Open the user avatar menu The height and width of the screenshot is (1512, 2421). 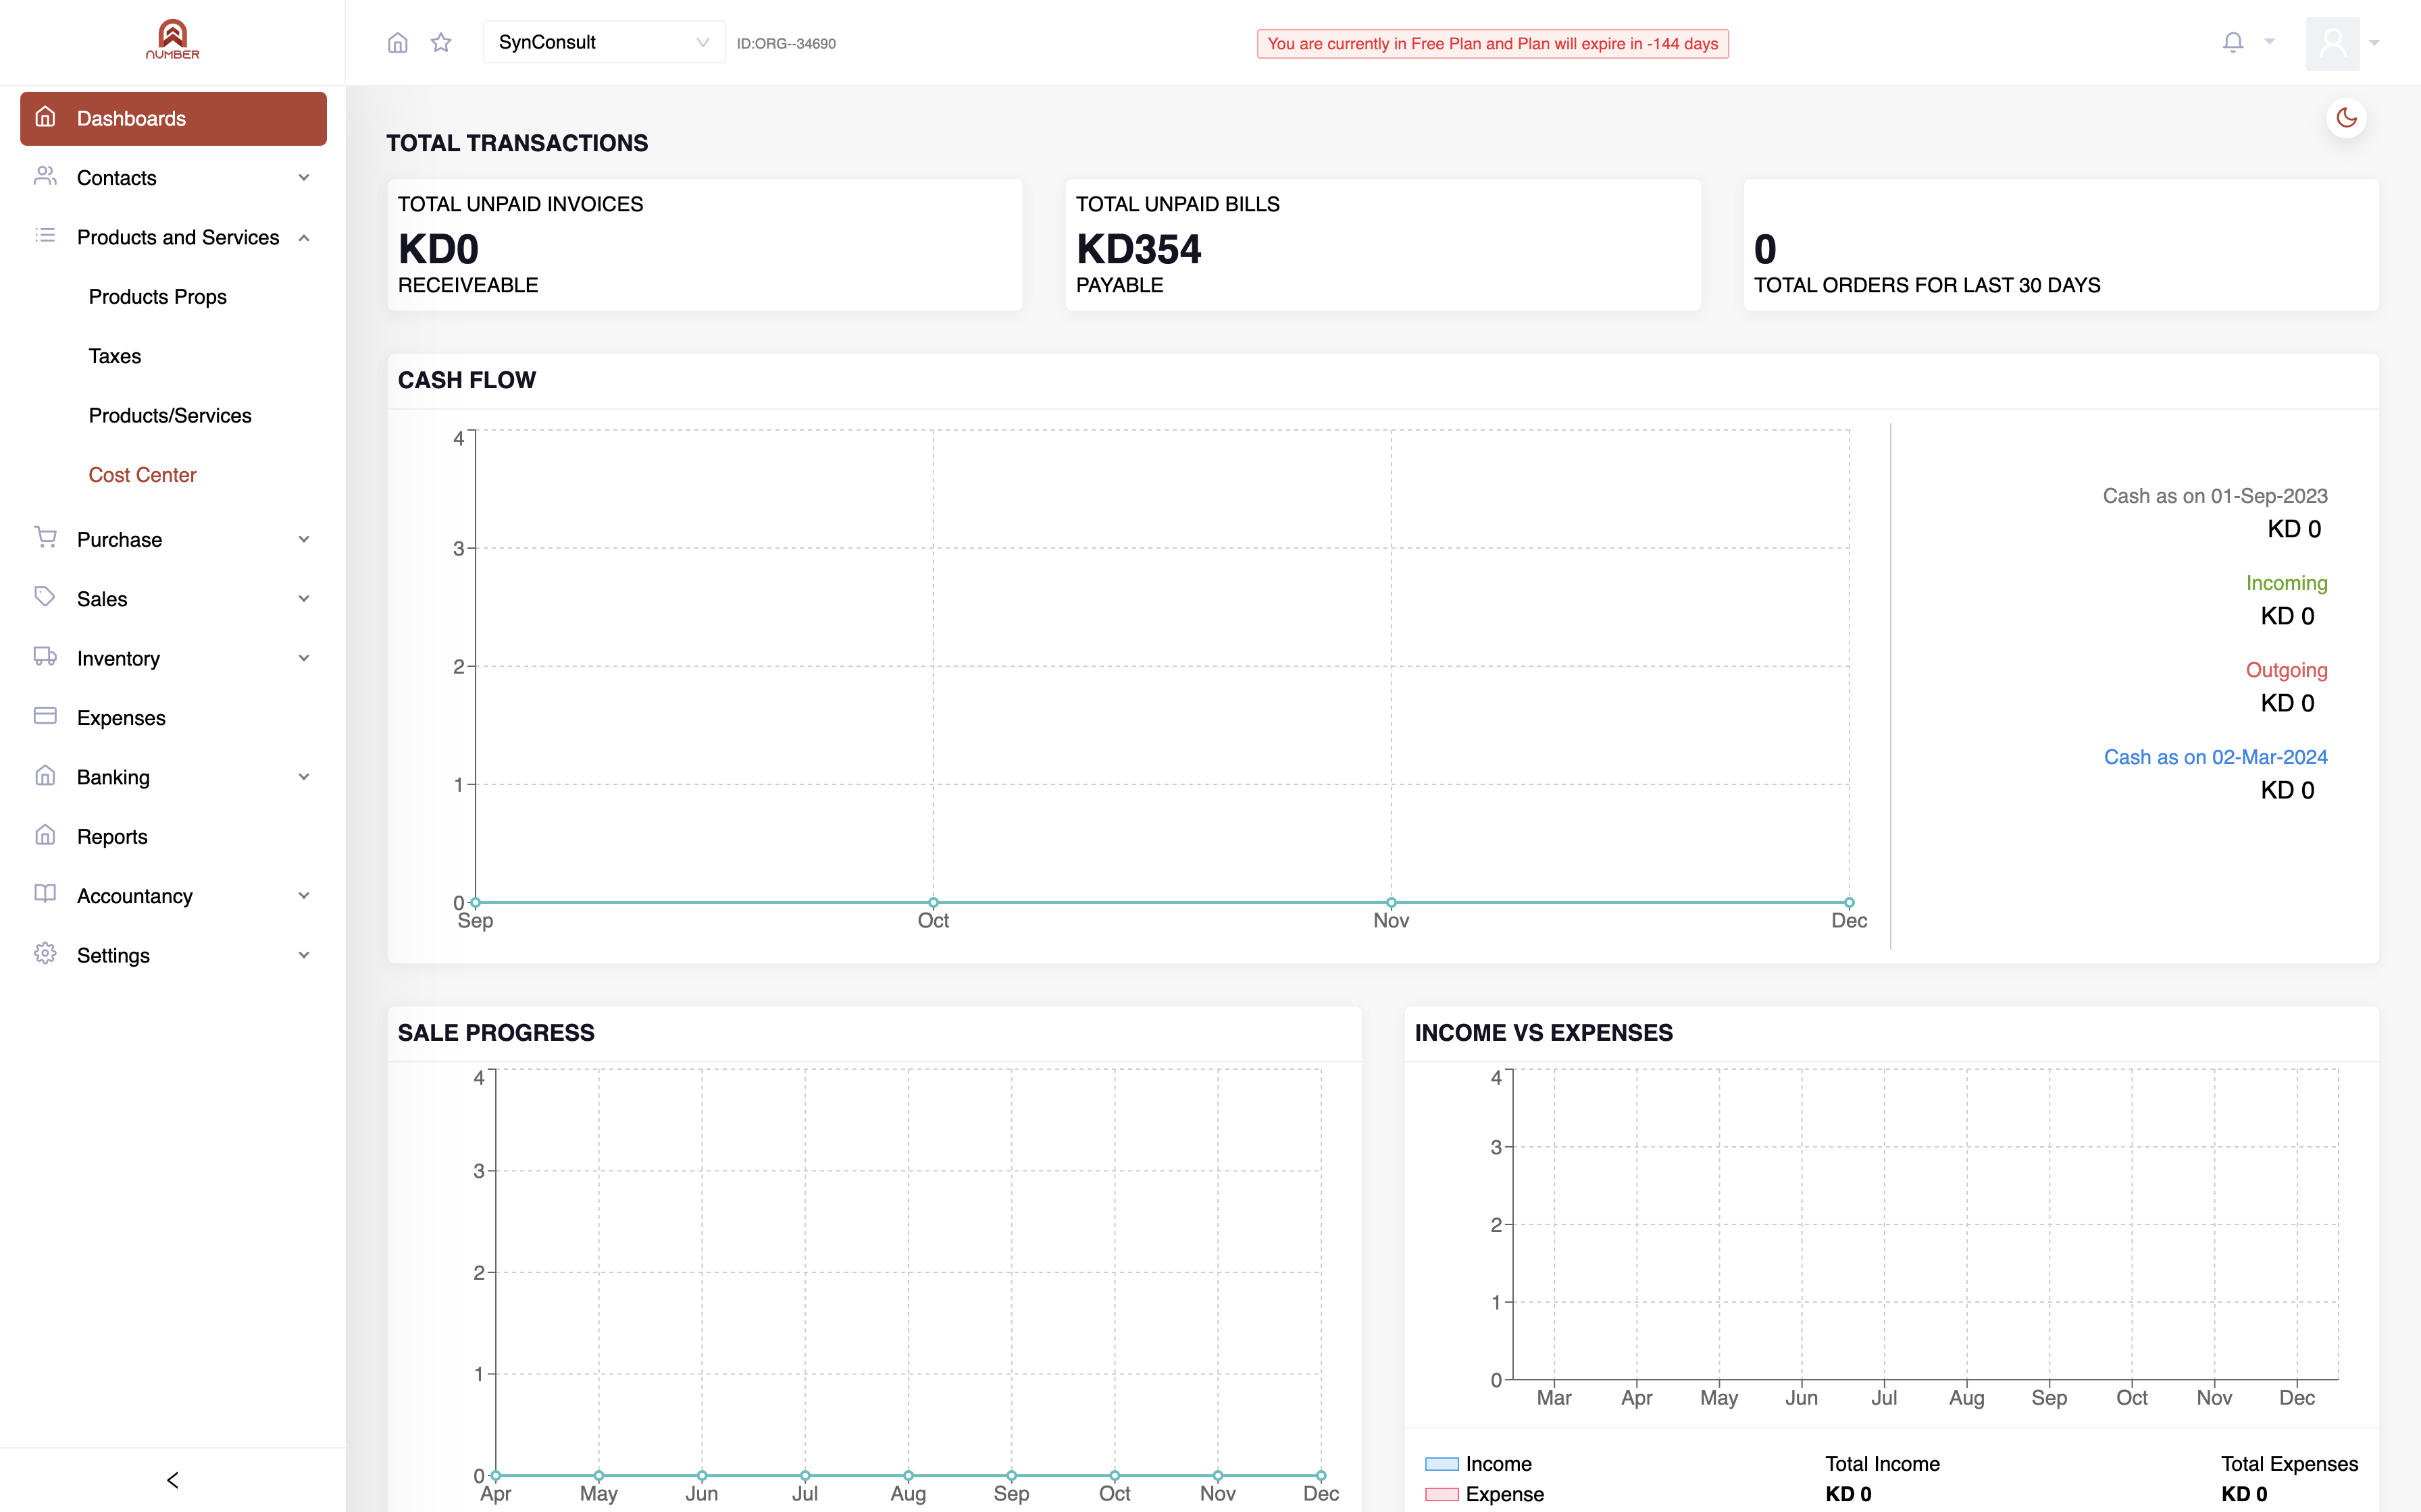pos(2332,43)
